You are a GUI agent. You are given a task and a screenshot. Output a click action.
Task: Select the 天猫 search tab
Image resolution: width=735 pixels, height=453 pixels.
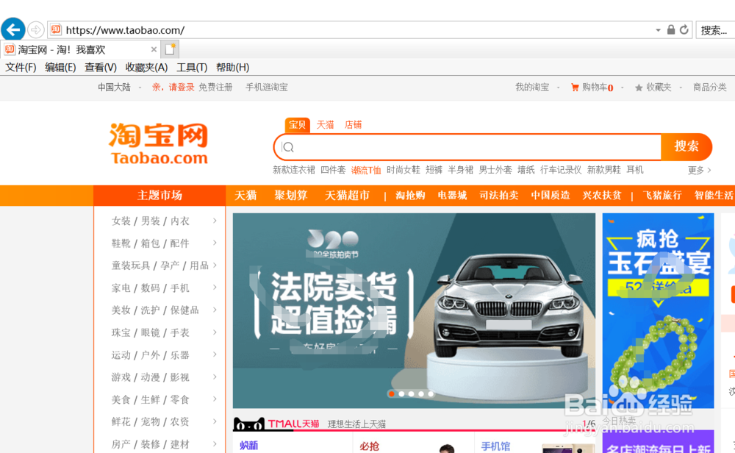click(325, 125)
